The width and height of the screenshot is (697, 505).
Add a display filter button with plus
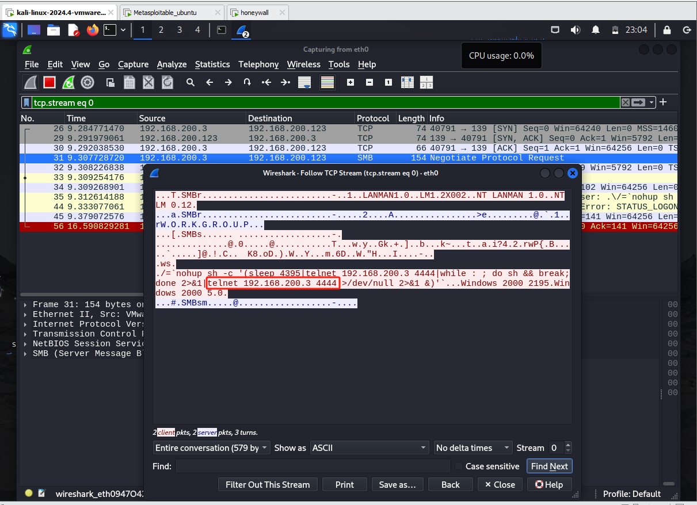pyautogui.click(x=663, y=102)
